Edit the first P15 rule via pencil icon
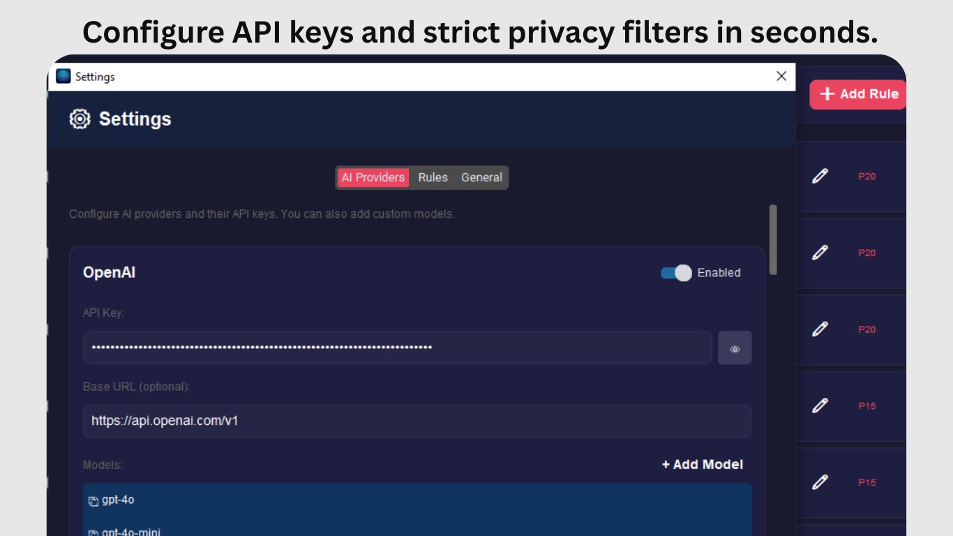 tap(820, 405)
